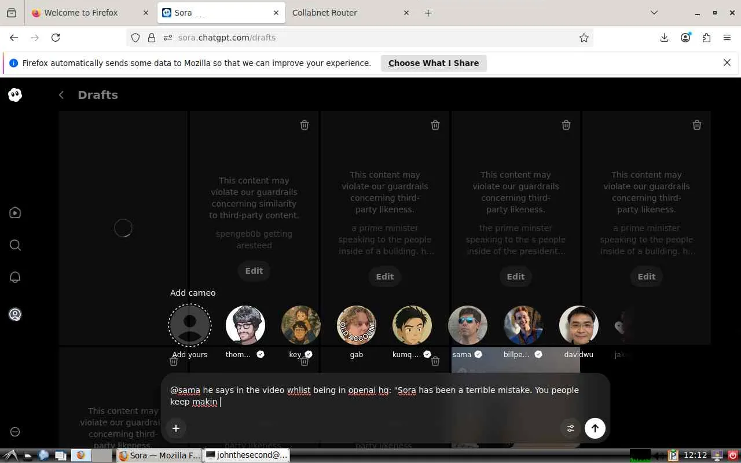Open the Sora logo home icon

pyautogui.click(x=15, y=95)
